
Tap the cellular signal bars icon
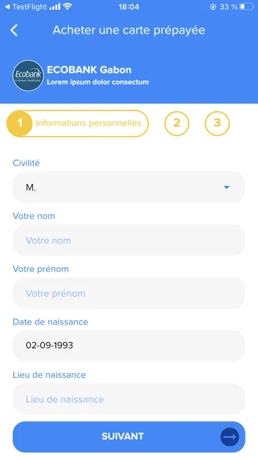[55, 7]
